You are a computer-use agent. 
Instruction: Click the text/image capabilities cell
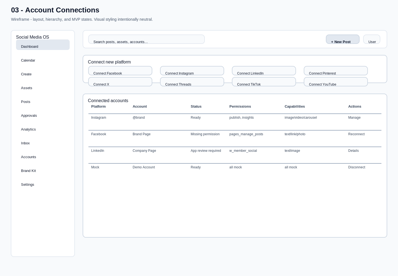(292, 151)
